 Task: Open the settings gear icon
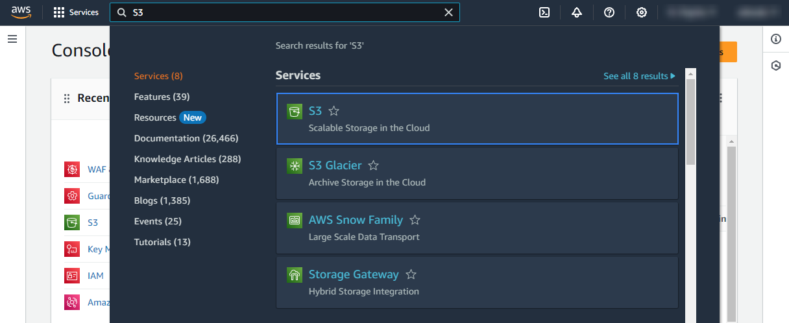tap(642, 12)
